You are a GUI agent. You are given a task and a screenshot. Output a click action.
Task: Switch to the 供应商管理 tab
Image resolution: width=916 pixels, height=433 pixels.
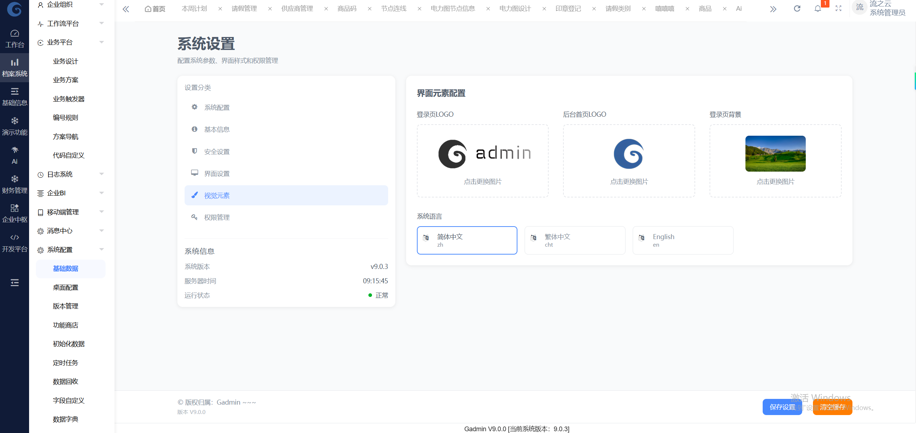click(297, 9)
